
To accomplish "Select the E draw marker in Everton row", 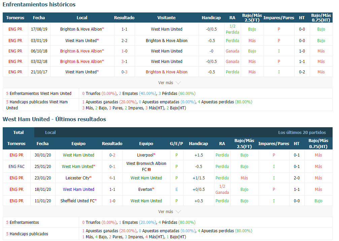I will tap(177, 190).
